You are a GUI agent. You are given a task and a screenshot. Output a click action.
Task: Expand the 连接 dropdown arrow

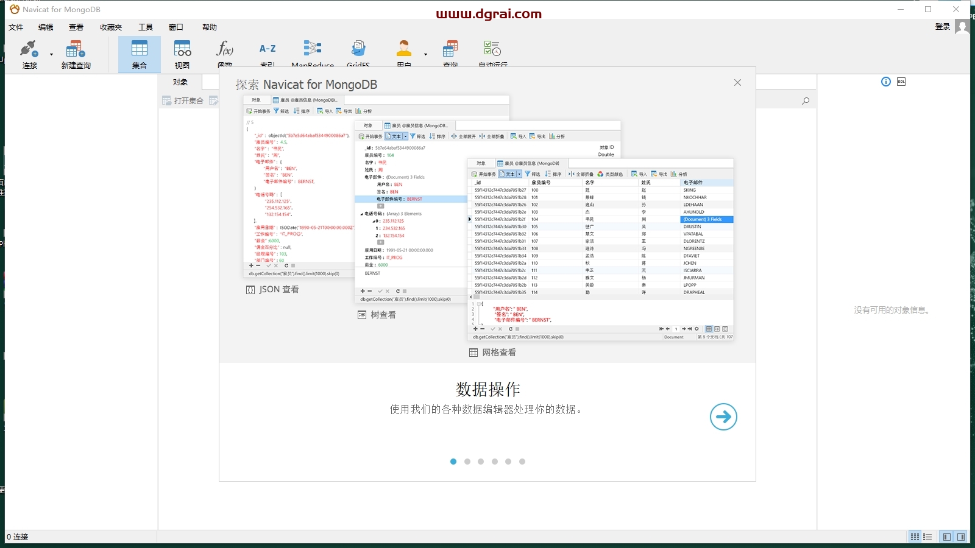coord(51,54)
